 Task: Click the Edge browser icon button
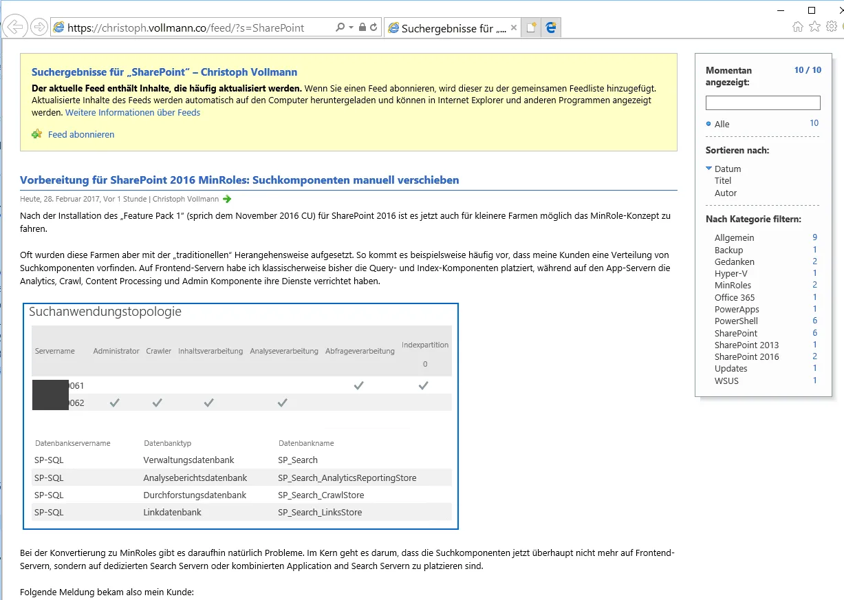551,28
